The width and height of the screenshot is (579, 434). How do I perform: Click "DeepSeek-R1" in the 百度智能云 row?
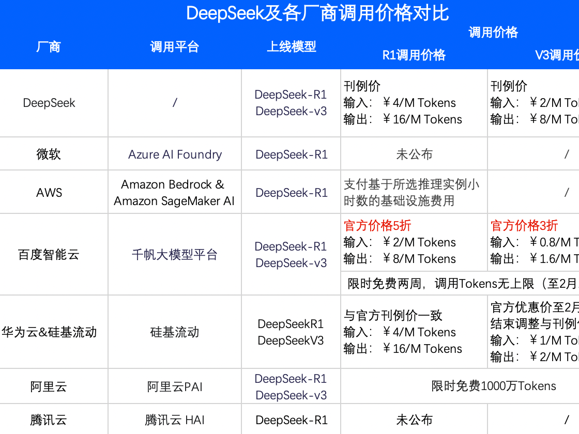(291, 246)
